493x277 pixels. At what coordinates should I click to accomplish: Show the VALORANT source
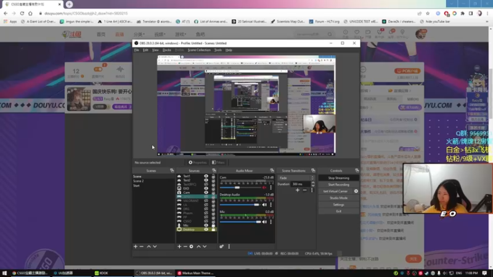(206, 201)
